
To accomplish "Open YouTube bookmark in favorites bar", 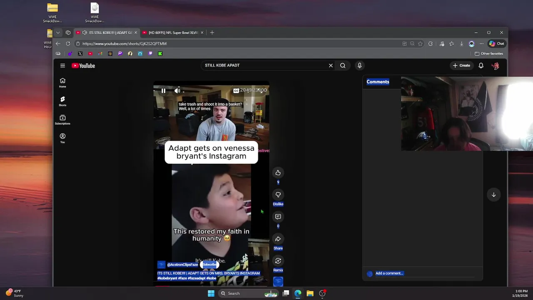I will pos(90,53).
